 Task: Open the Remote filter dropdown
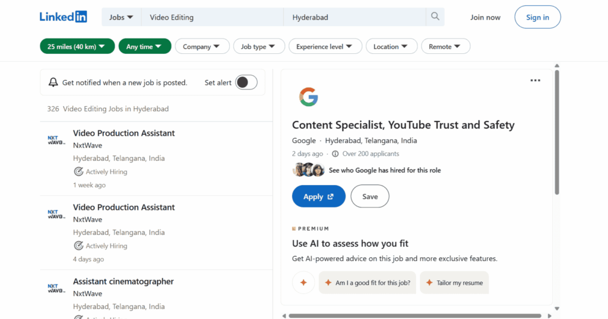pos(445,46)
